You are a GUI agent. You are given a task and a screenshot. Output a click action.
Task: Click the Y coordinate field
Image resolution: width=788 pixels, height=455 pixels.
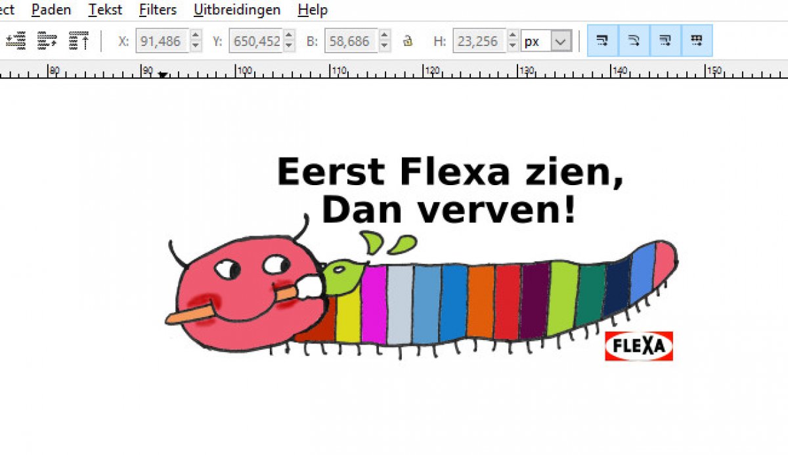pos(255,41)
